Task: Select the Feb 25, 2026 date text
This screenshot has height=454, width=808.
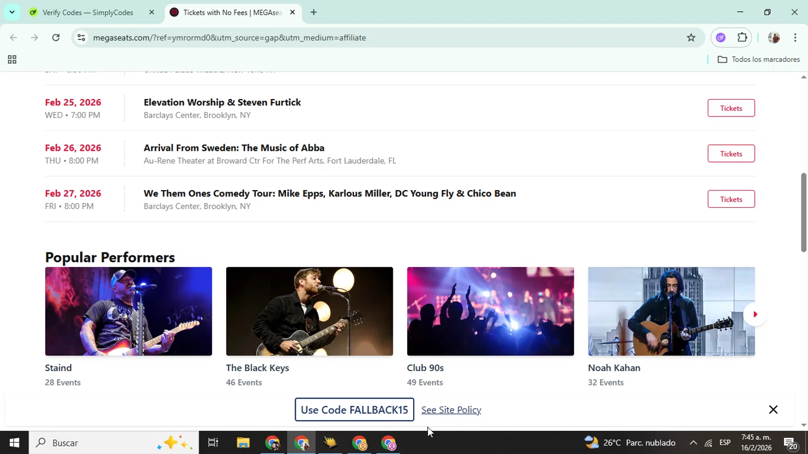Action: 73,102
